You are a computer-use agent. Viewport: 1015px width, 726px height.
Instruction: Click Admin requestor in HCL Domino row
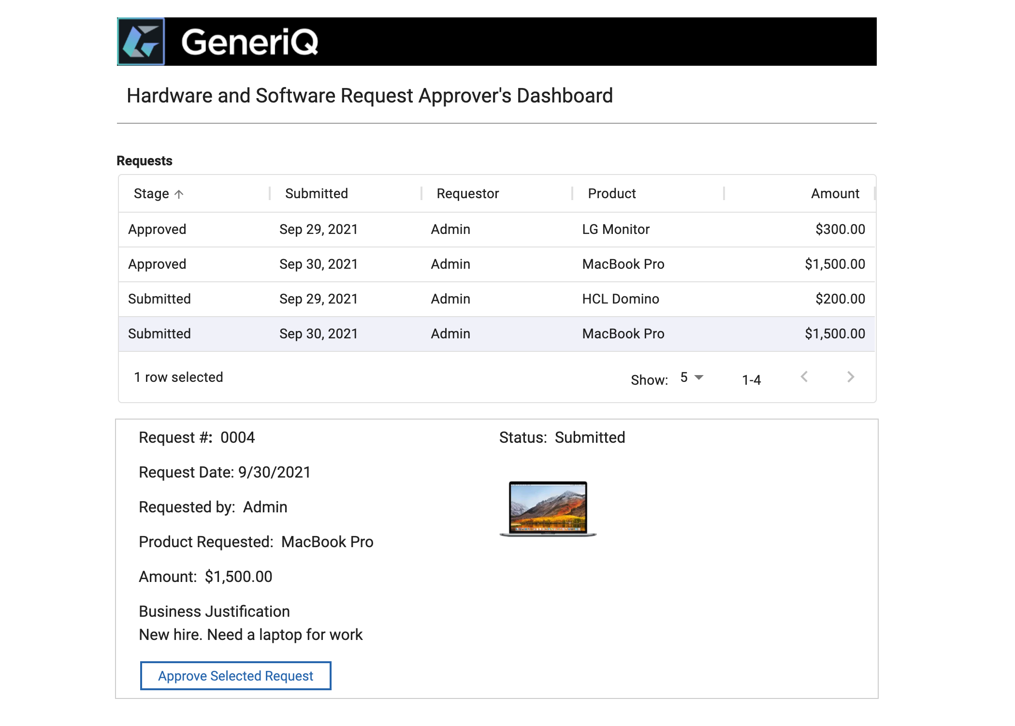(450, 299)
